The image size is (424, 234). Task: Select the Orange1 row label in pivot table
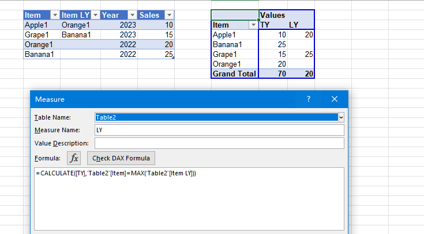[x=235, y=64]
